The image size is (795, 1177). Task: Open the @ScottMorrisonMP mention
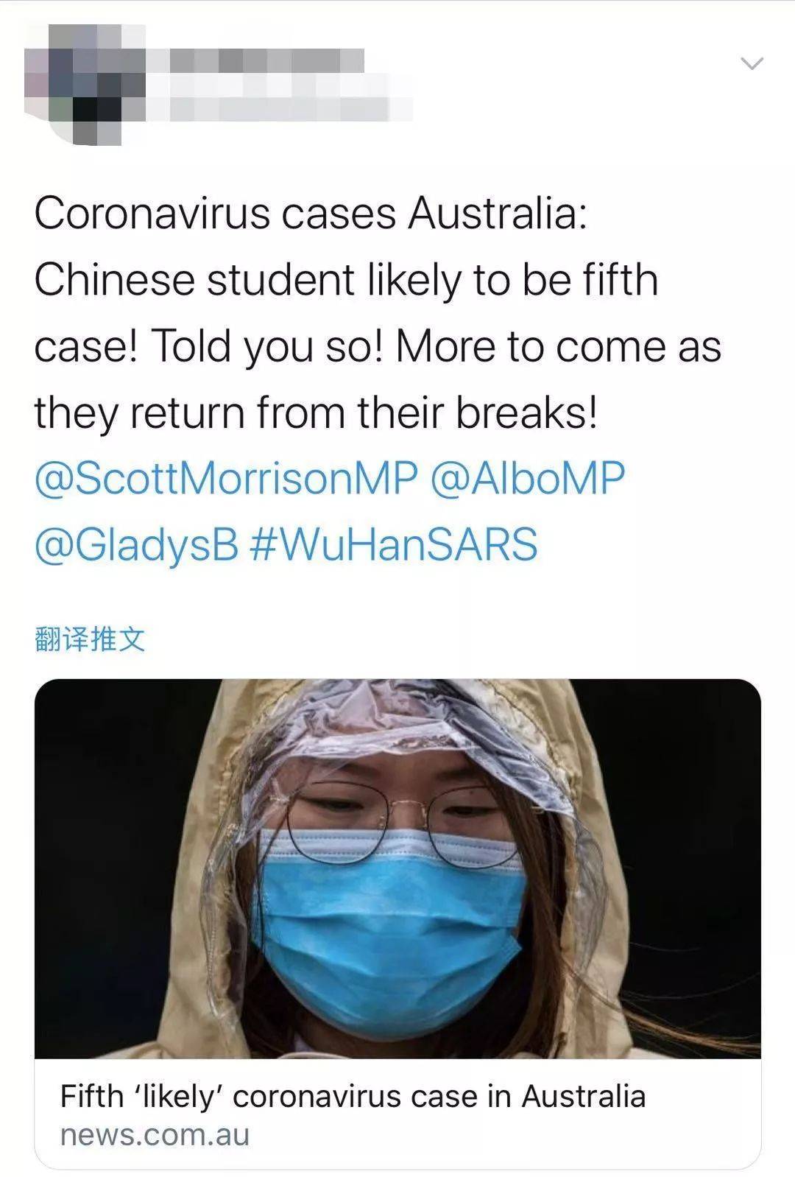tap(226, 478)
